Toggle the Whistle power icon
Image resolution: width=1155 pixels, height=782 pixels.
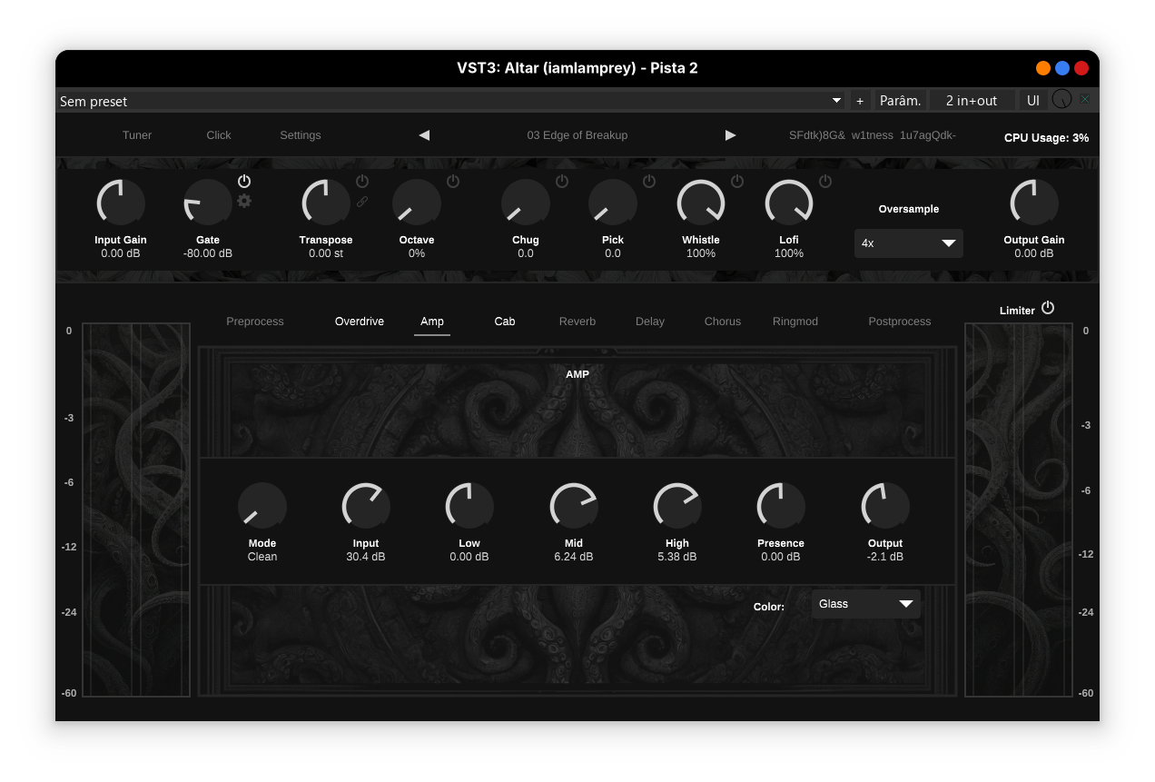click(737, 182)
